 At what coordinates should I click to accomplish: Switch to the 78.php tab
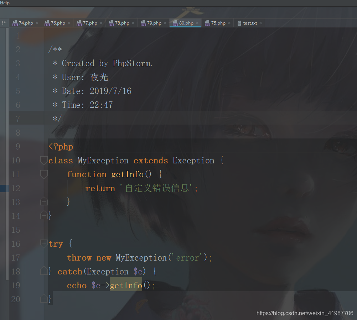coord(121,23)
